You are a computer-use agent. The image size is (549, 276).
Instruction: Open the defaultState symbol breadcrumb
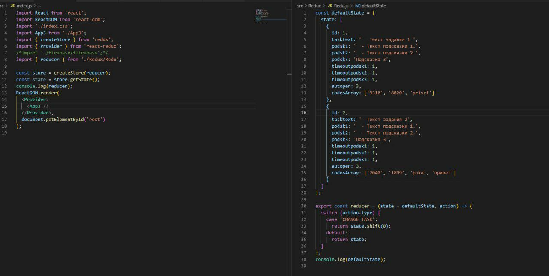[374, 6]
